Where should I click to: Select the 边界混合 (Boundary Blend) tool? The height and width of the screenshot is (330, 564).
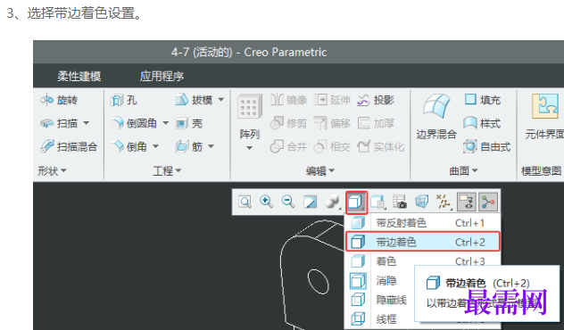click(x=436, y=117)
